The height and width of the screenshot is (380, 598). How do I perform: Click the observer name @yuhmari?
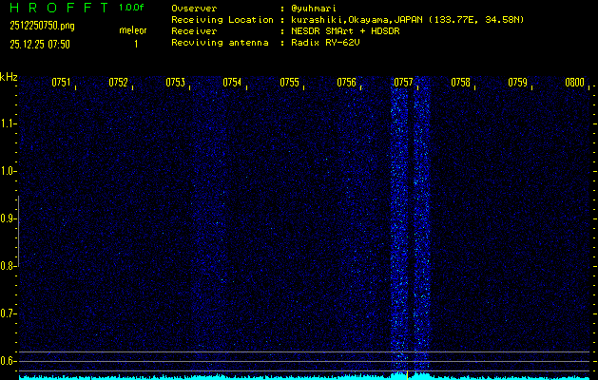point(314,9)
